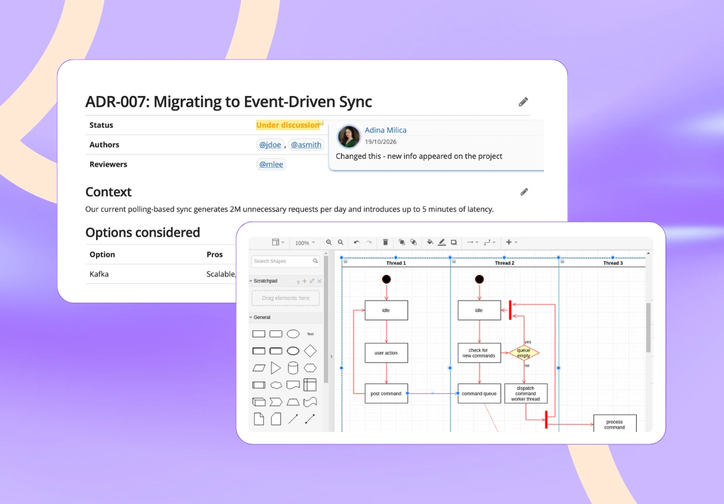This screenshot has height=504, width=724.
Task: Select the 'queue empty' decision diamond
Action: (523, 353)
